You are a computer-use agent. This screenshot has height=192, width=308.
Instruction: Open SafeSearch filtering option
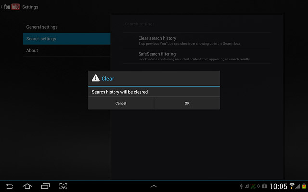coord(197,56)
